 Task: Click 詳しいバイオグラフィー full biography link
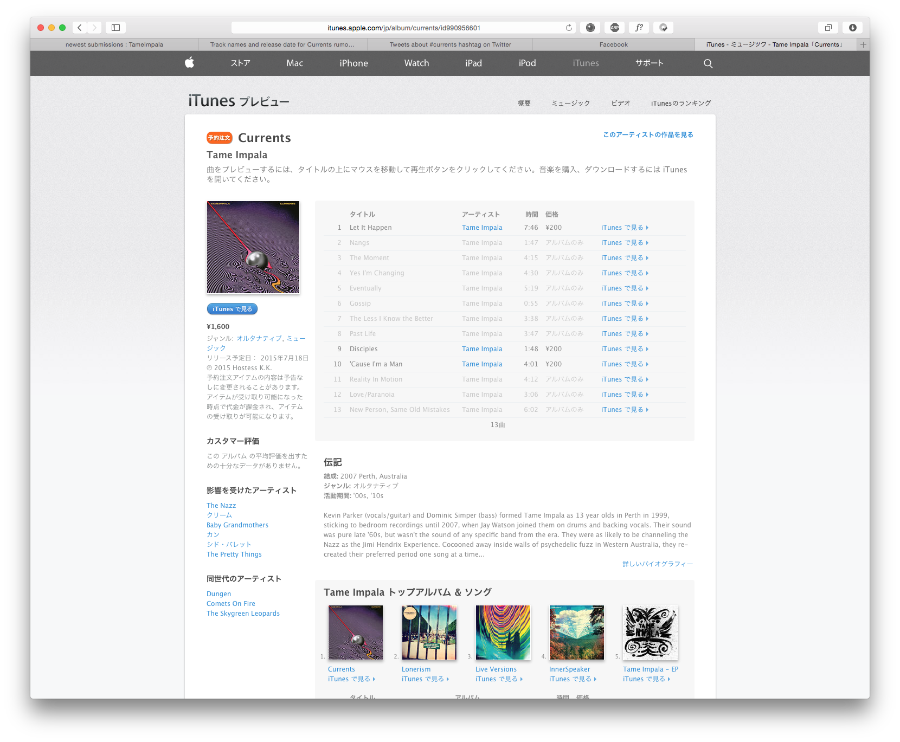tap(657, 564)
